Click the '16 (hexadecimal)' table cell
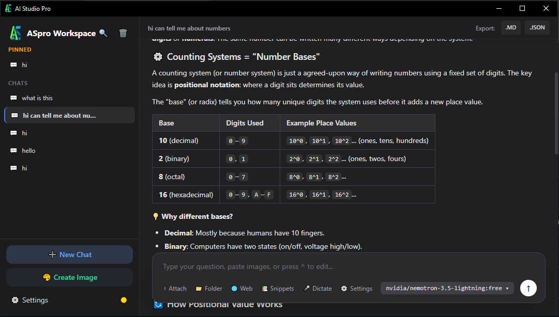This screenshot has width=559, height=317. coord(186,195)
